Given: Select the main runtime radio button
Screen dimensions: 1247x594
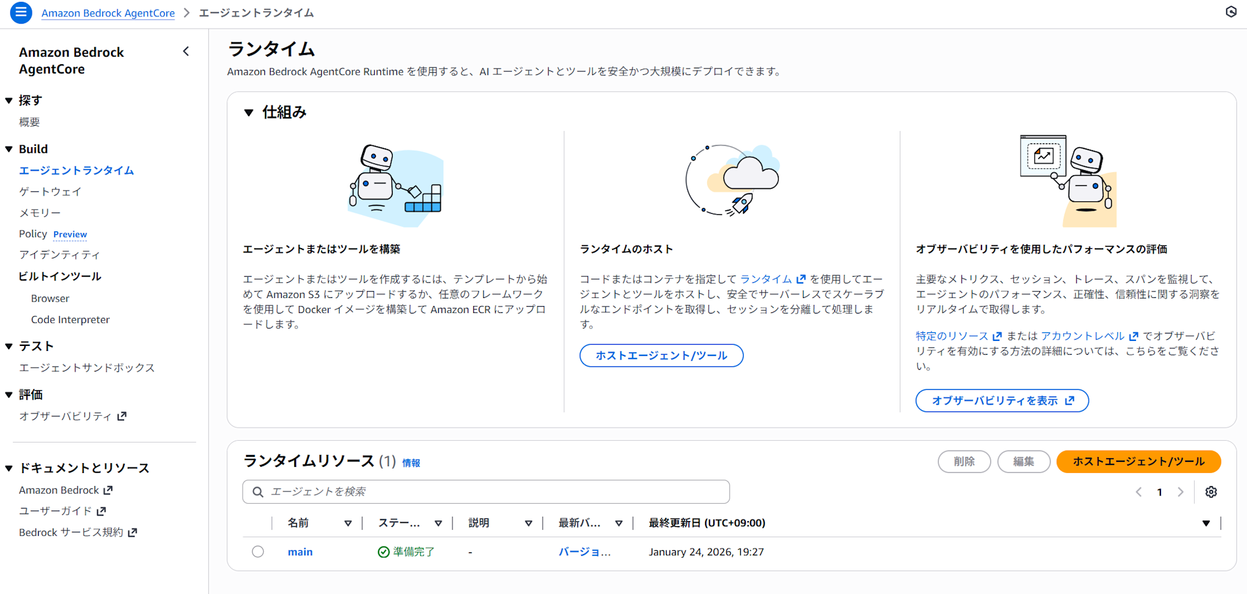Looking at the screenshot, I should (258, 551).
